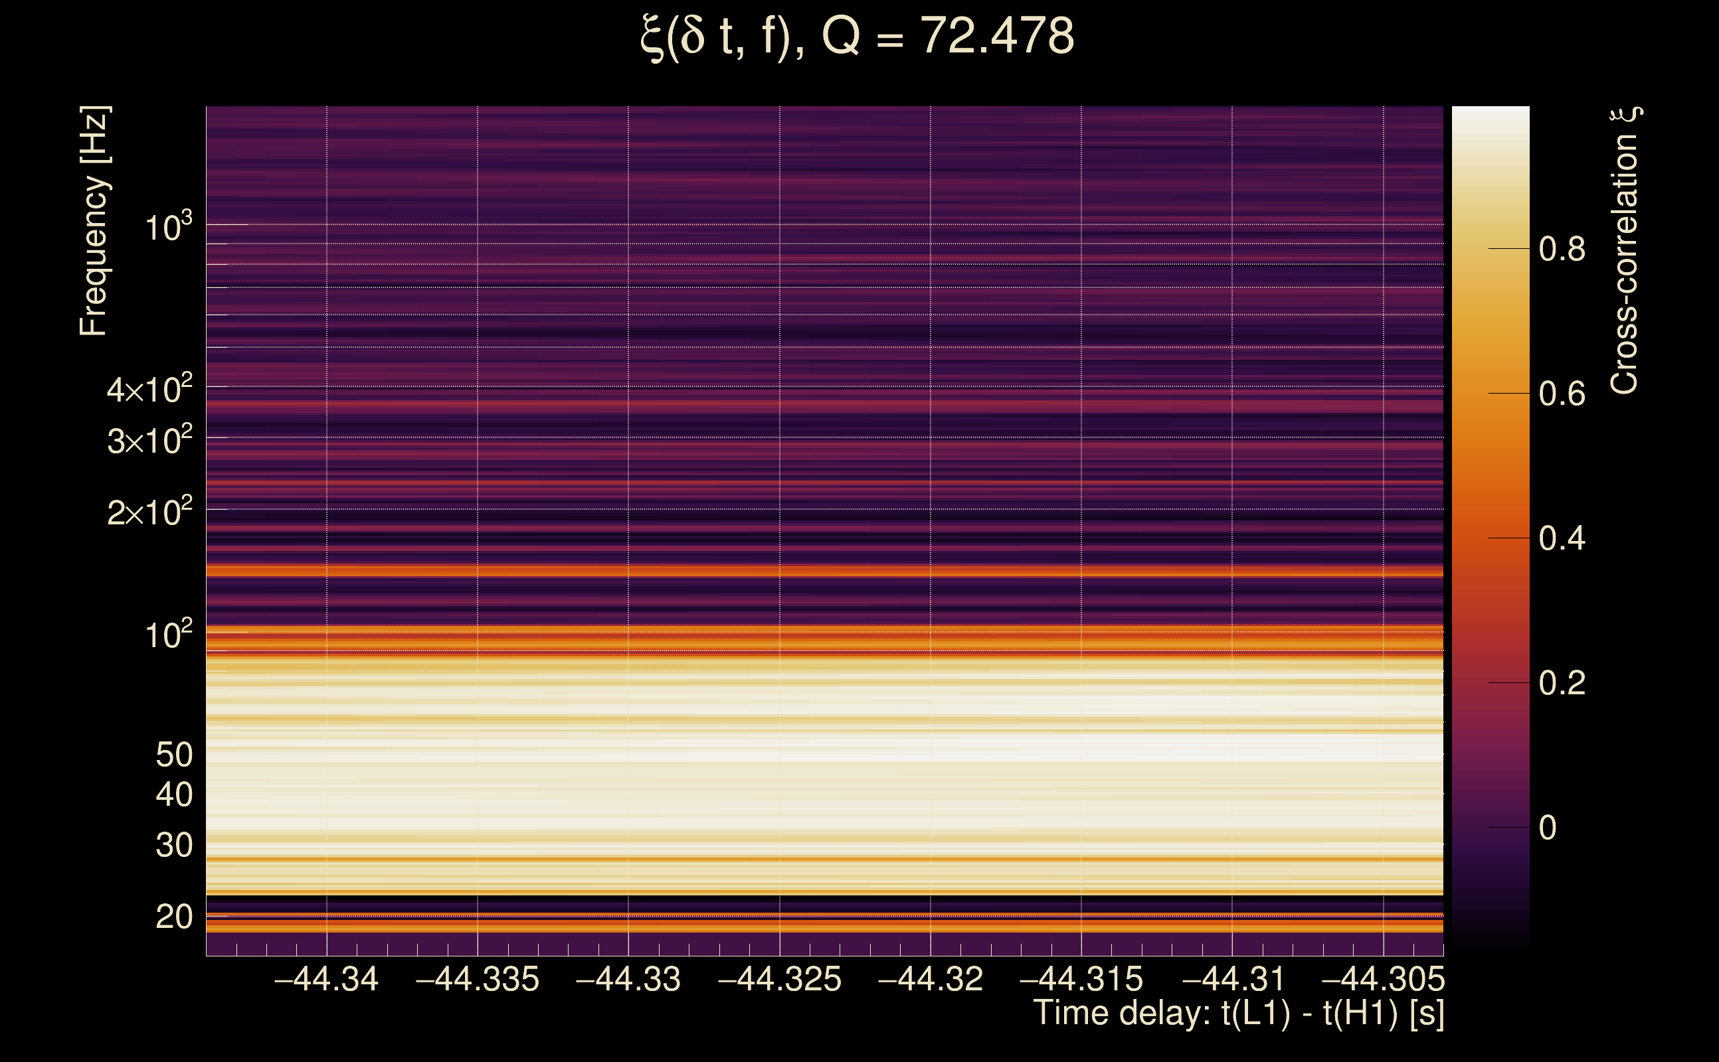Click the -44.31 x-axis tick label
Viewport: 1719px width, 1062px height.
[x=1233, y=979]
